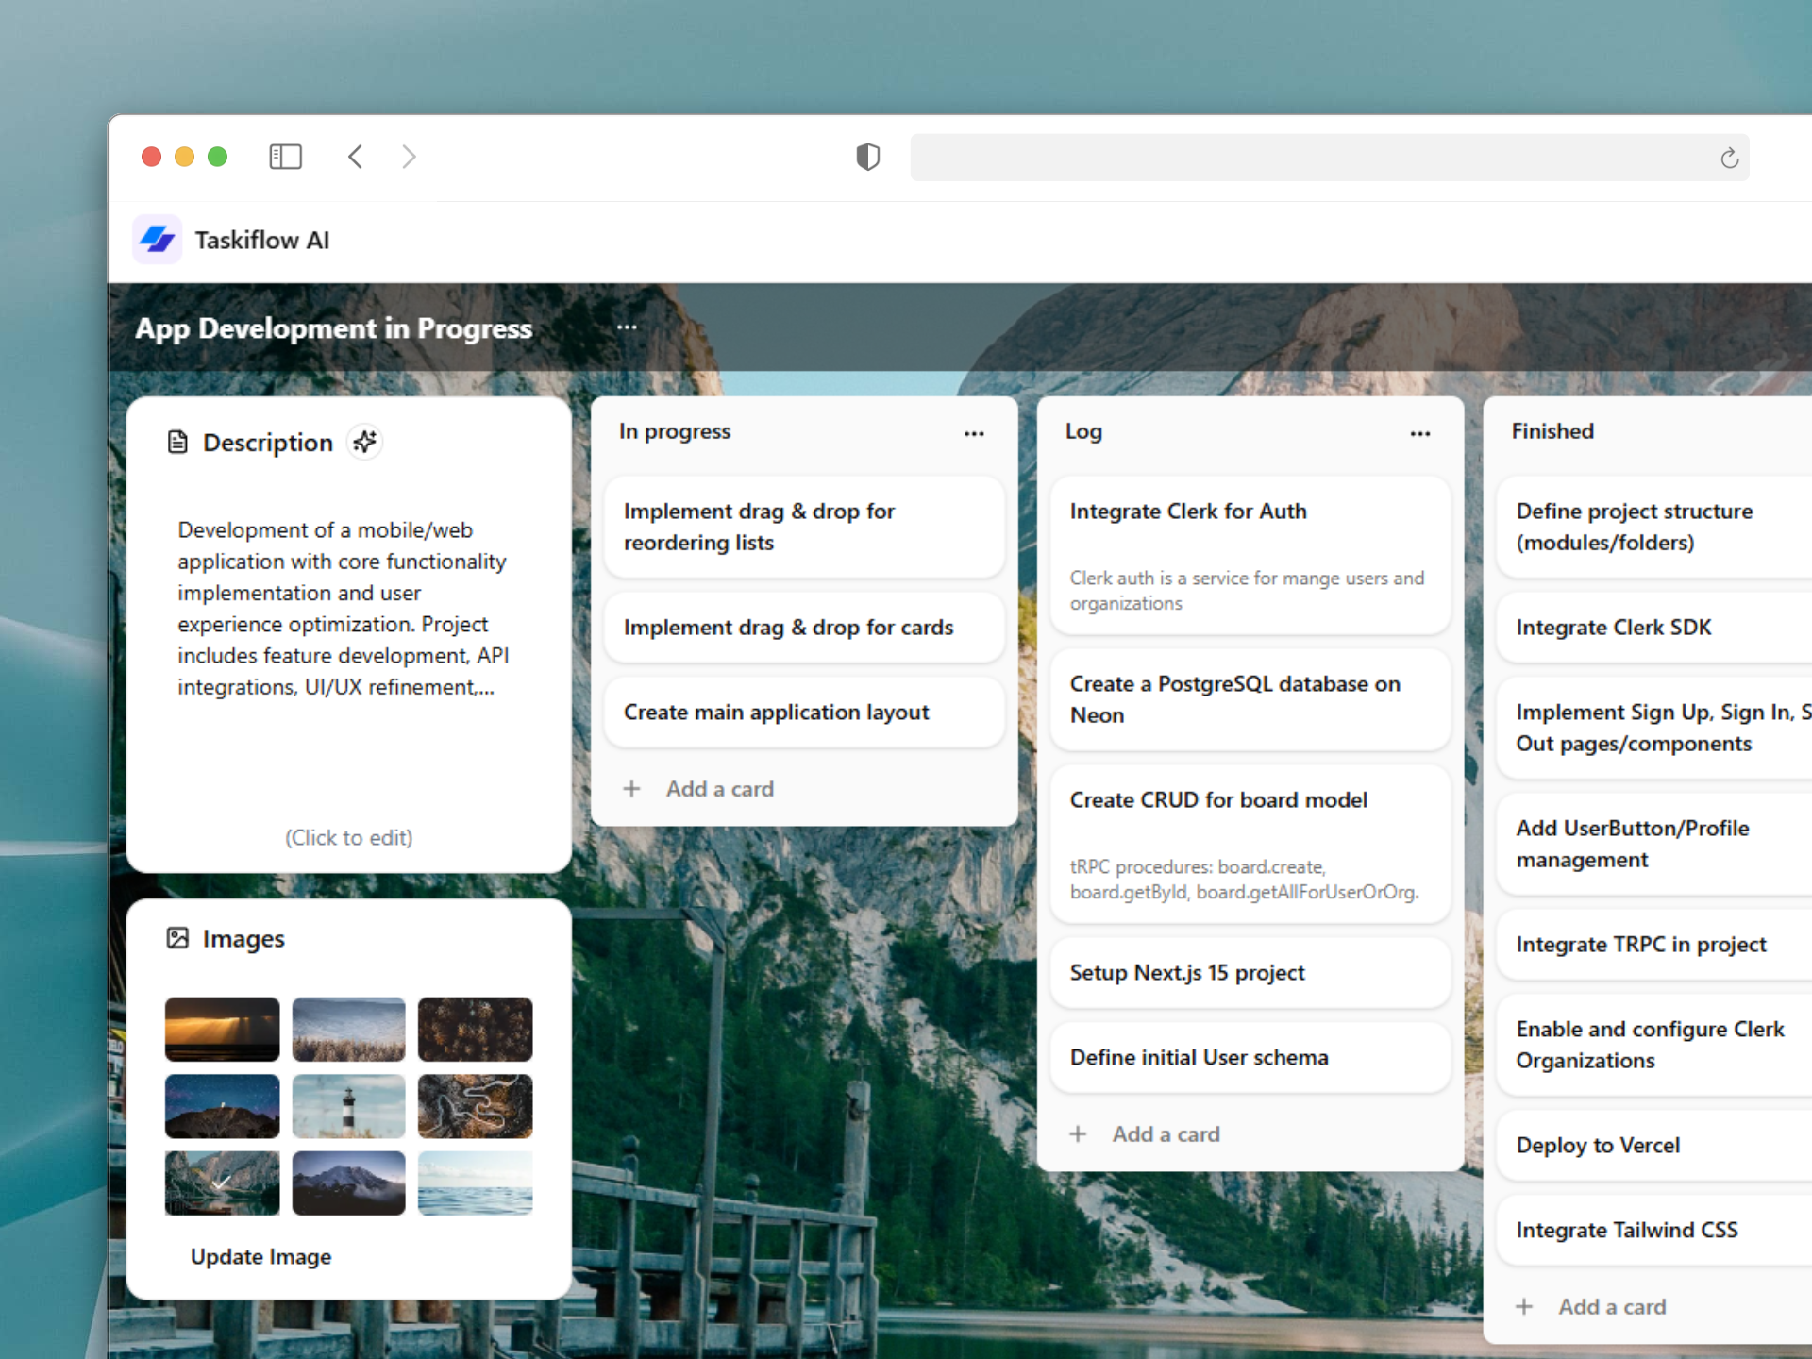
Task: Select the dark autumn trees thumbnail
Action: (x=475, y=1030)
